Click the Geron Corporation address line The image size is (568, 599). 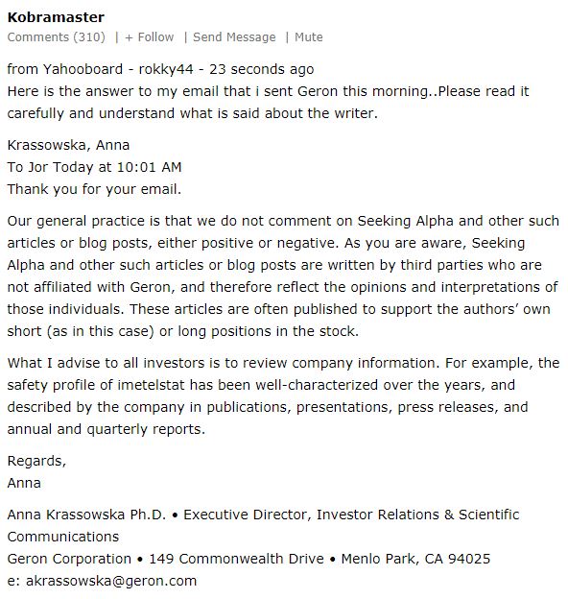coord(248,559)
